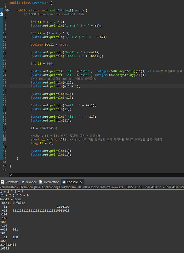
Task: Place cursor in println(~i1 + 1) on line 24
Action: (x=56, y=86)
